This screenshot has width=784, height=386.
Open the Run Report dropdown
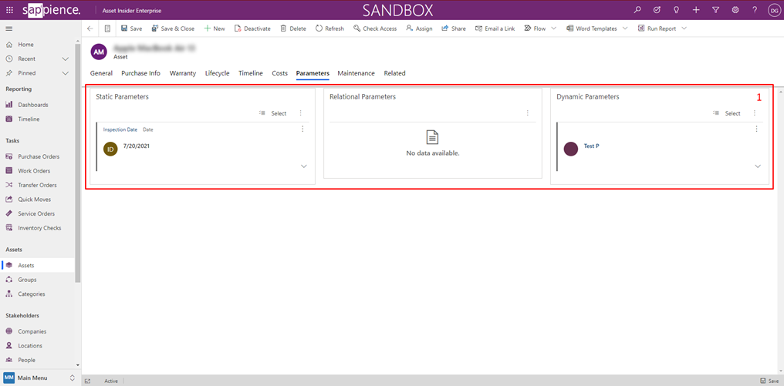(x=684, y=29)
